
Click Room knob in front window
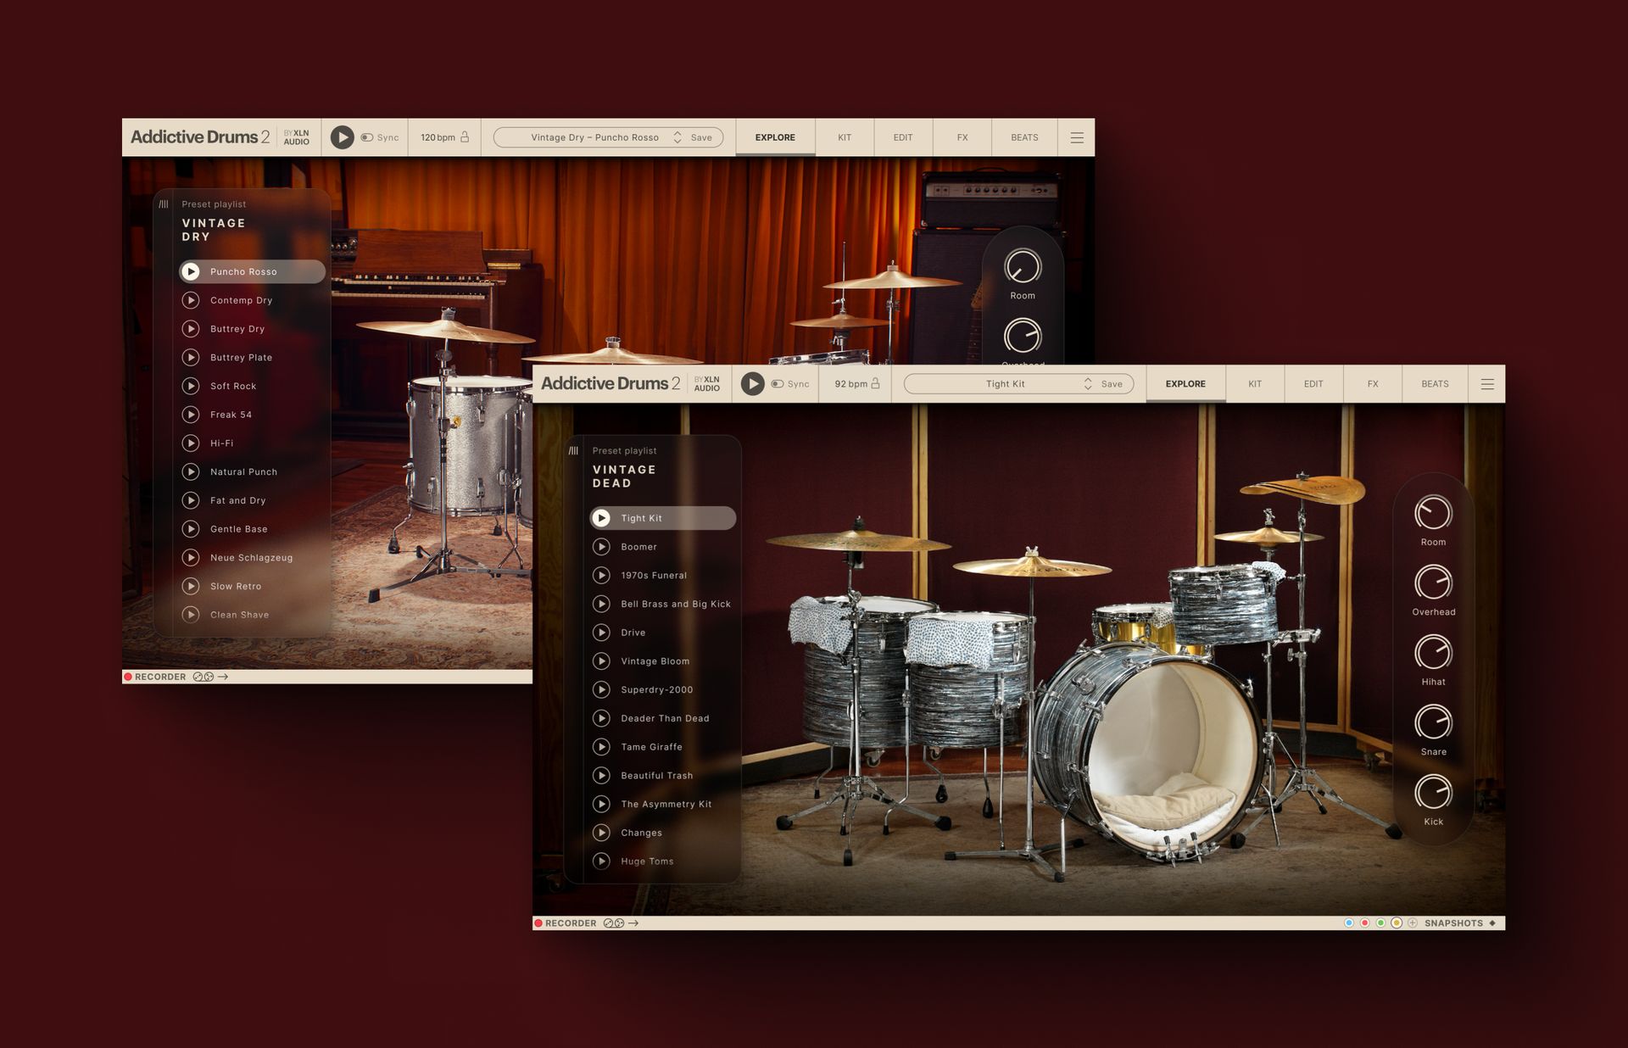pos(1433,513)
